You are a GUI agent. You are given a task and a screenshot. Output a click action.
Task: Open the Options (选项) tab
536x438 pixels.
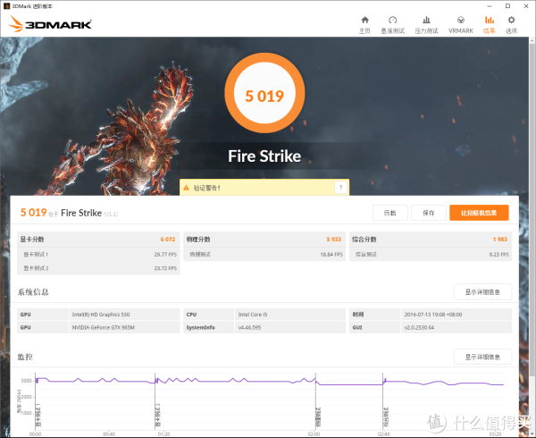coord(511,25)
